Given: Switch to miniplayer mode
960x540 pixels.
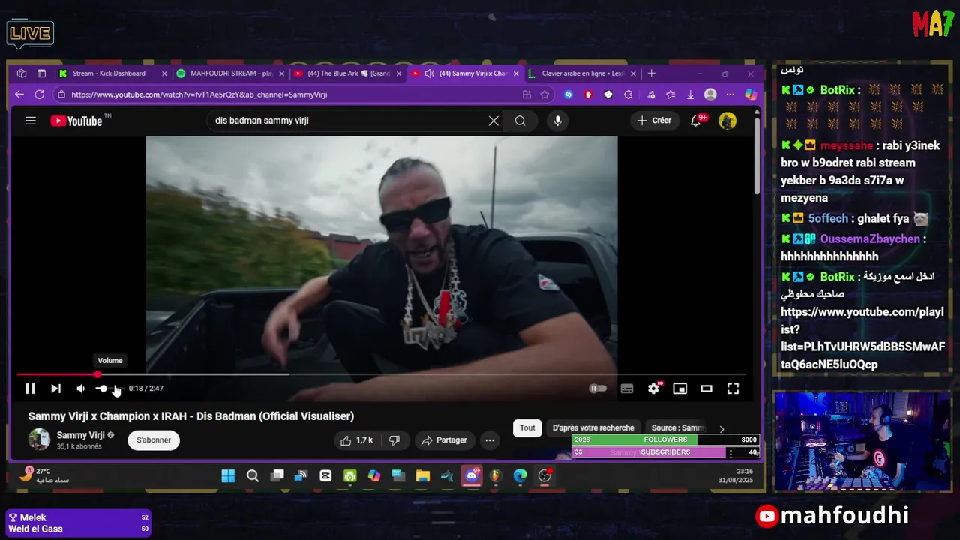Looking at the screenshot, I should (680, 388).
